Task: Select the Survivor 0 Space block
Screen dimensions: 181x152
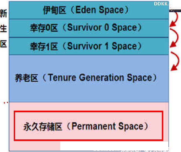Action: [89, 28]
